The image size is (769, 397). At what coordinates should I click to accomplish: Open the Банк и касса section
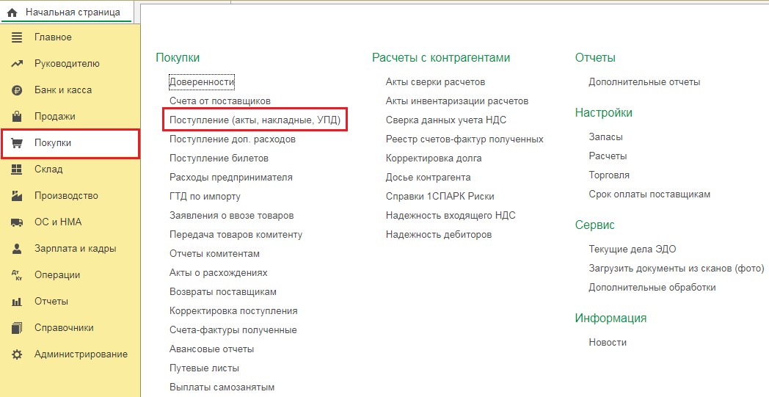[x=63, y=90]
